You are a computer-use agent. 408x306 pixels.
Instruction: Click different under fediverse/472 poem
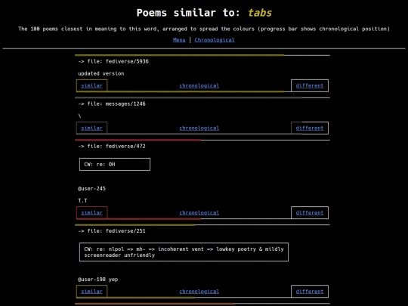click(x=310, y=213)
